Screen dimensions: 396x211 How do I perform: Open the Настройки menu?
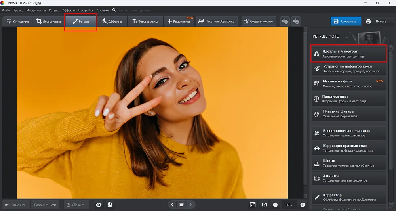86,10
